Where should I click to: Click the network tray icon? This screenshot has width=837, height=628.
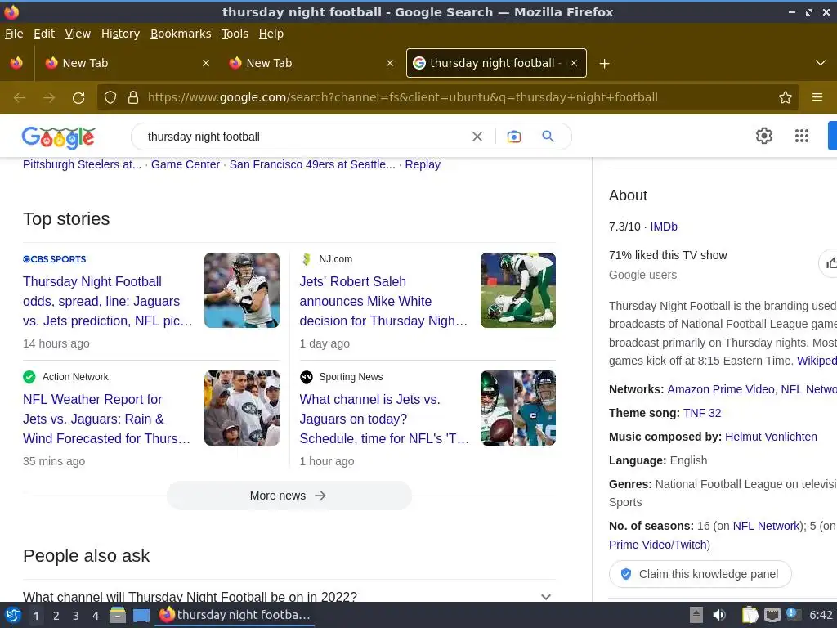point(772,615)
